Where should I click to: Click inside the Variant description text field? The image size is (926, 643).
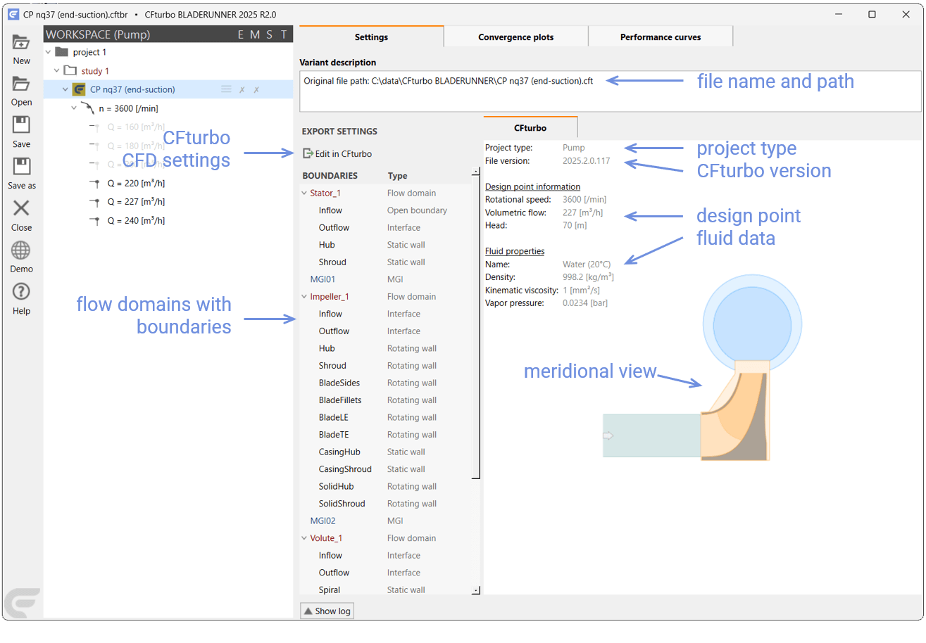pos(610,91)
